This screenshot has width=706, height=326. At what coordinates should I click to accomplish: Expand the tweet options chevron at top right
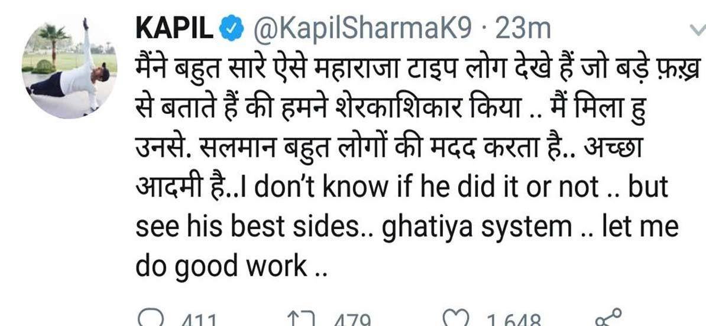(698, 30)
